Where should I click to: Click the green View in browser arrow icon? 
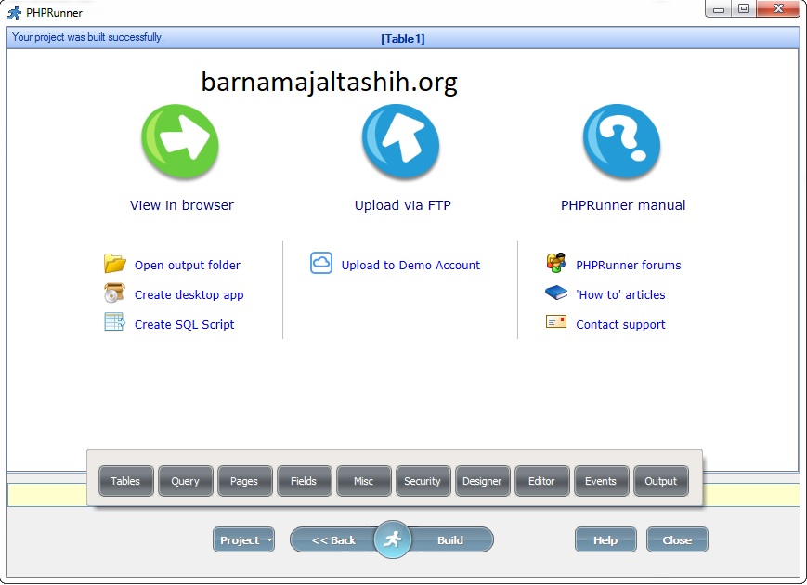(180, 141)
